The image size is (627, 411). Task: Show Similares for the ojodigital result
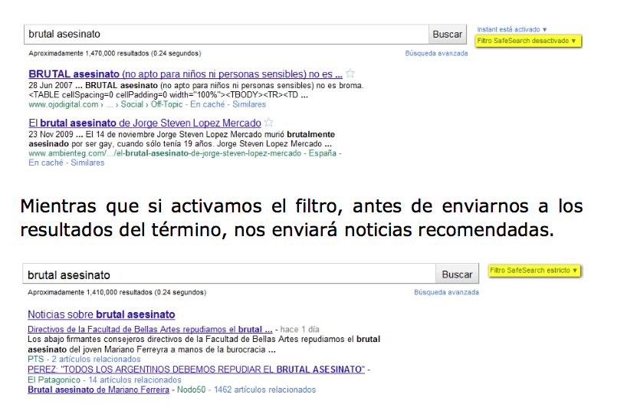[x=248, y=104]
